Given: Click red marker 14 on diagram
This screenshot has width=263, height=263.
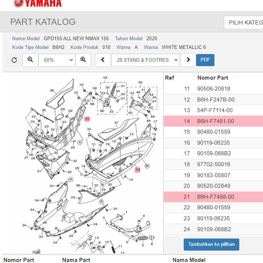Looking at the screenshot, I should point(137,169).
